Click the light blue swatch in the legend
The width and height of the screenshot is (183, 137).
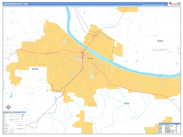tap(12, 116)
